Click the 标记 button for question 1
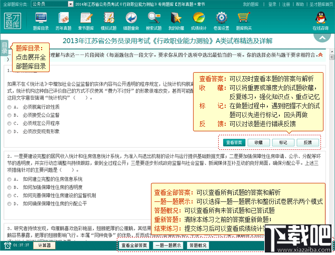The image size is (335, 255). [x=283, y=143]
